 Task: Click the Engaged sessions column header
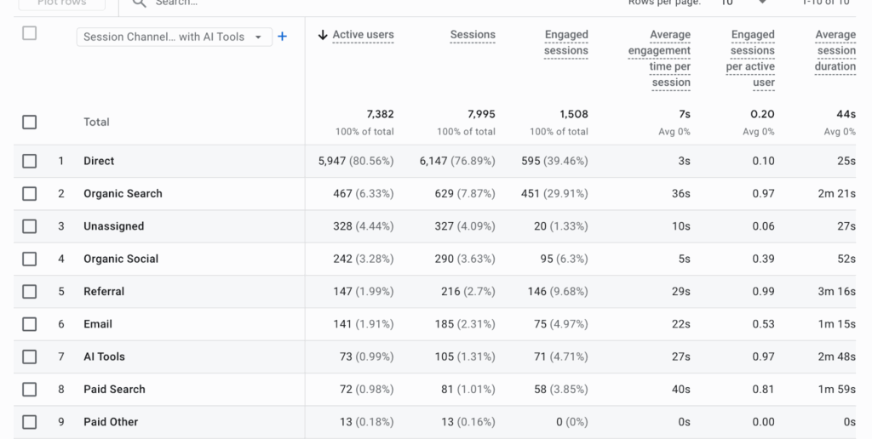coord(566,43)
